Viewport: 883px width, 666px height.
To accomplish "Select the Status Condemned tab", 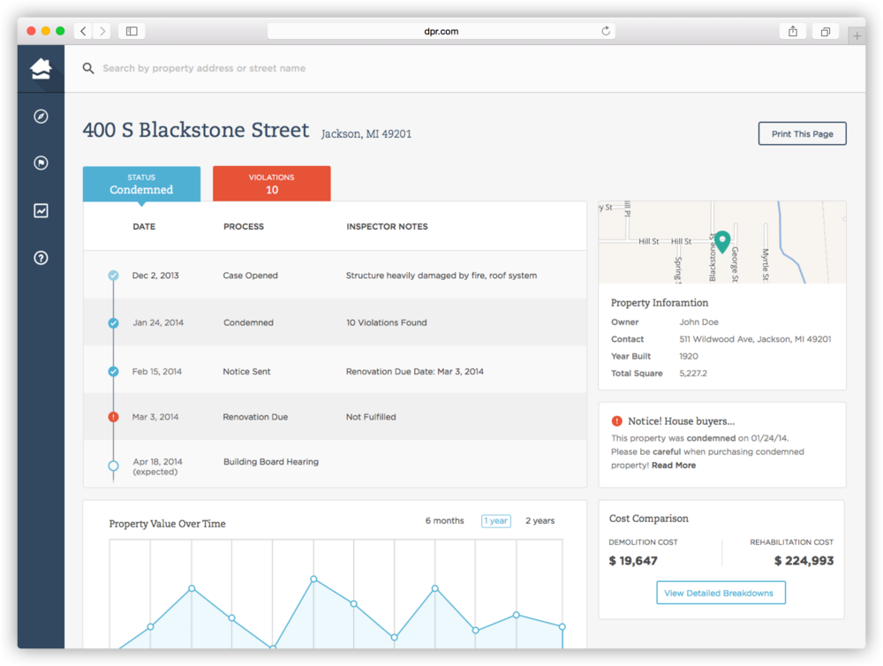I will point(141,184).
